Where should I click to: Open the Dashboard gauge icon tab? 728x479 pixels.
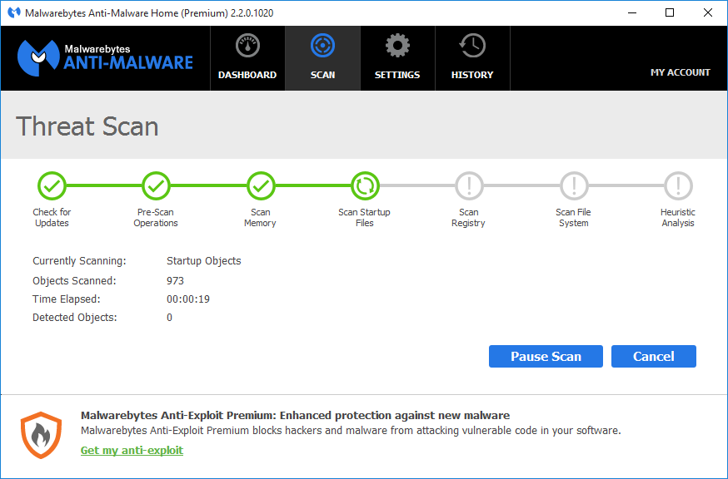247,47
